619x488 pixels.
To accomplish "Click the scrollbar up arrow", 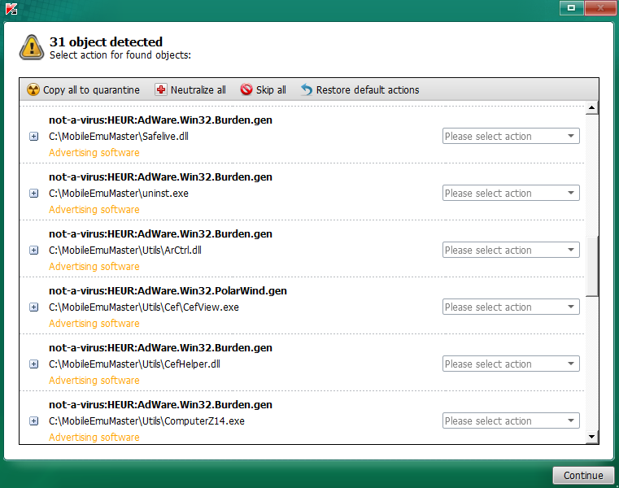I will pos(591,107).
